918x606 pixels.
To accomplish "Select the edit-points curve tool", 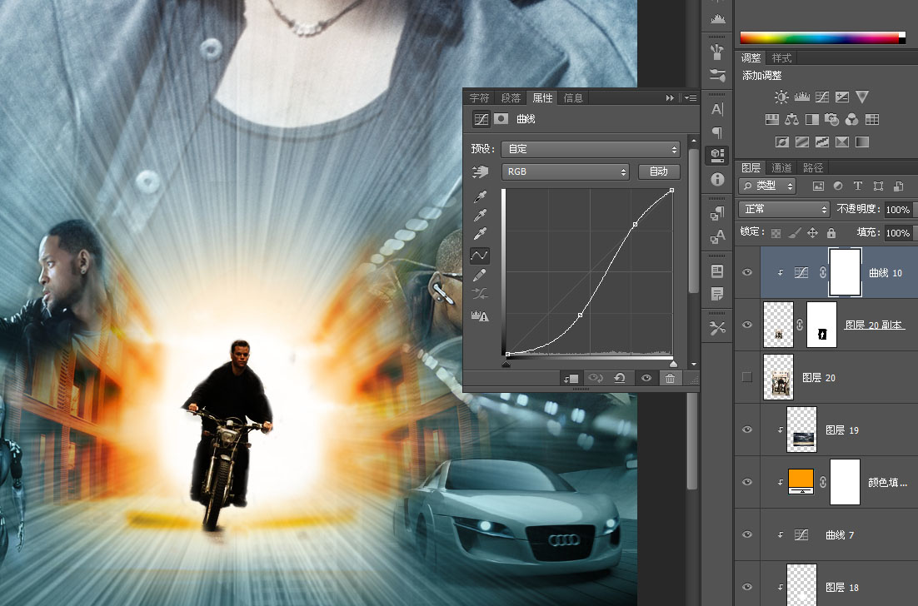I will (480, 255).
